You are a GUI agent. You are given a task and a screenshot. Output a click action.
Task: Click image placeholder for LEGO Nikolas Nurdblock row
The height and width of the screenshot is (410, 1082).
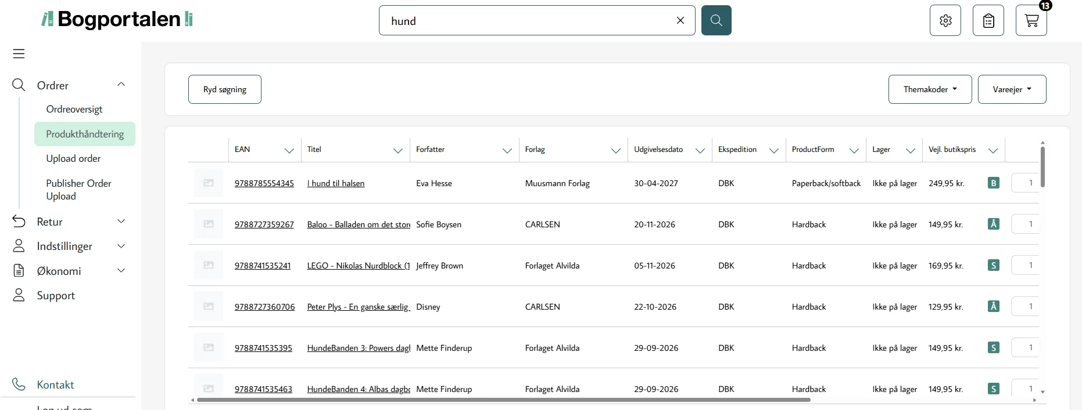pos(209,265)
